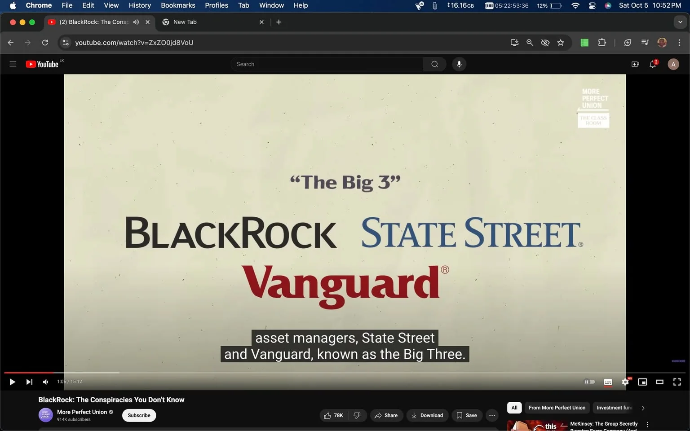Bookmark this page with star
The width and height of the screenshot is (690, 431).
(x=561, y=43)
